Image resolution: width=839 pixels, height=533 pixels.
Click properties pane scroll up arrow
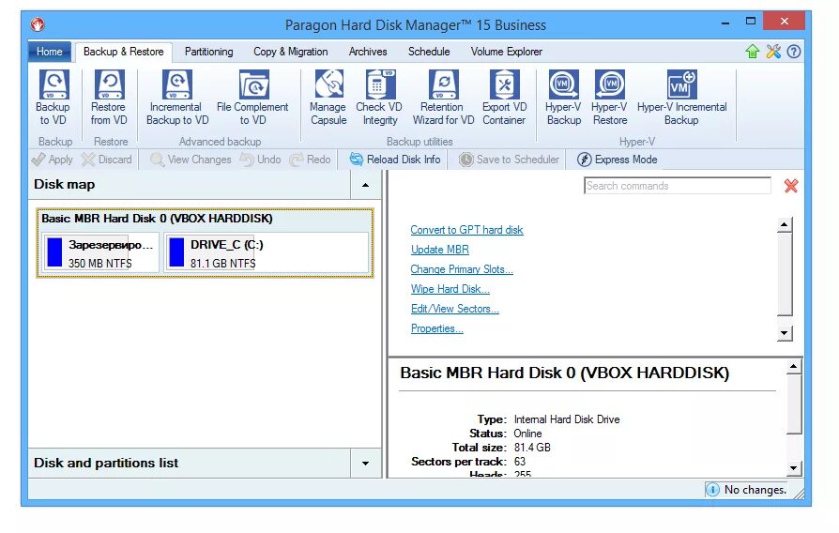tap(794, 367)
